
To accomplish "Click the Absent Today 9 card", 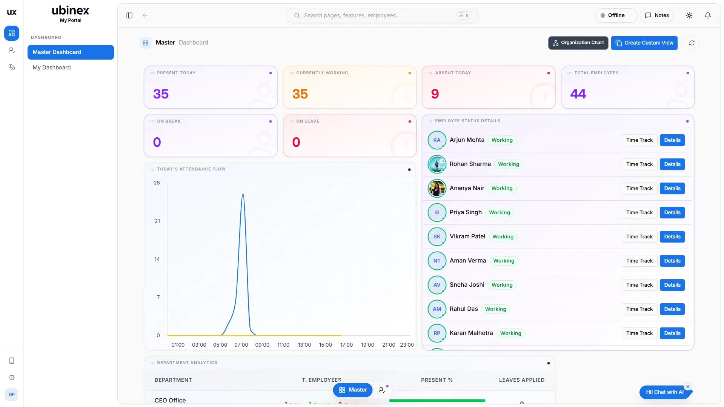I will pos(489,88).
